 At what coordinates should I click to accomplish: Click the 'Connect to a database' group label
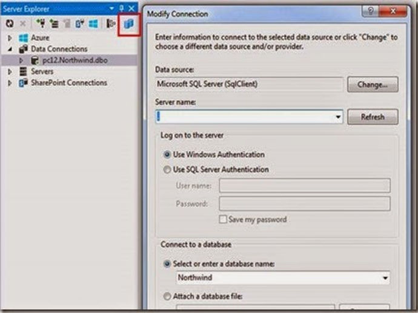tap(196, 244)
